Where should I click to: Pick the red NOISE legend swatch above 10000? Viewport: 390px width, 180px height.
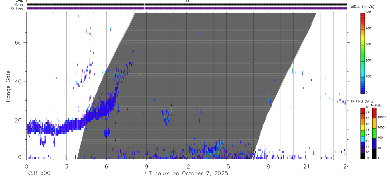click(374, 113)
